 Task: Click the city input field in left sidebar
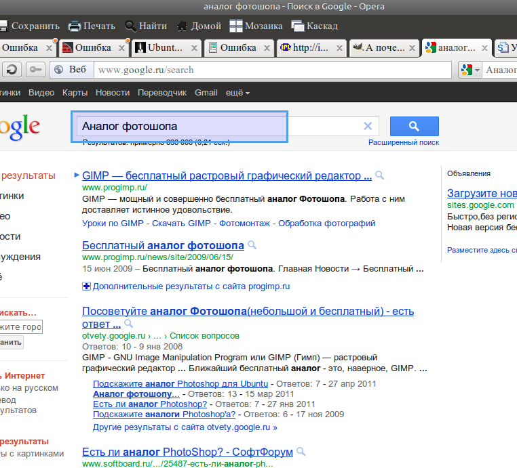pos(21,327)
